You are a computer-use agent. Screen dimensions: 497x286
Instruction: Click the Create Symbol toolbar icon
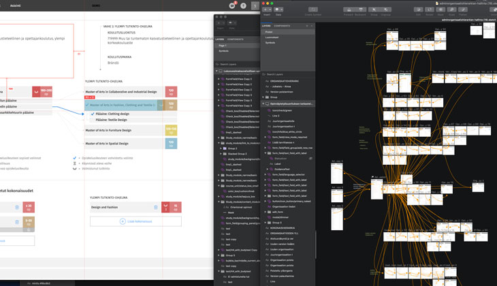(313, 10)
